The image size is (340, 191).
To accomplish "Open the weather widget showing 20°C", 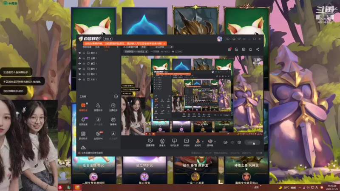I will (287, 187).
